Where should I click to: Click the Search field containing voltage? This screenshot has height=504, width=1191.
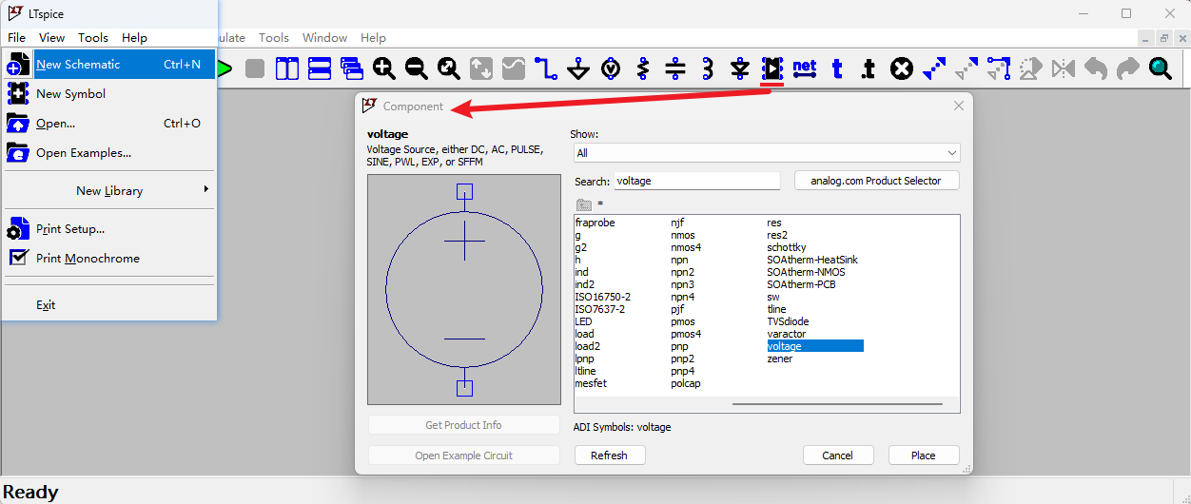coord(697,181)
